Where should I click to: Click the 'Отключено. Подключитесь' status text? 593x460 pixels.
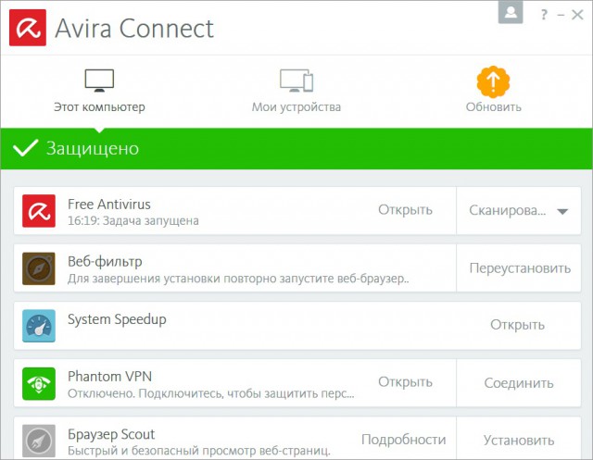point(211,393)
